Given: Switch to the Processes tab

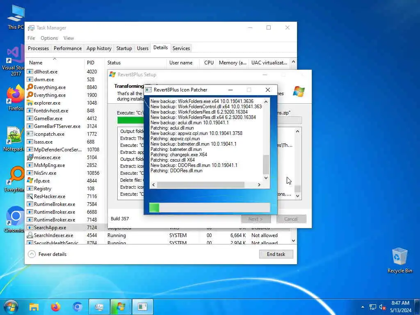Looking at the screenshot, I should (38, 48).
